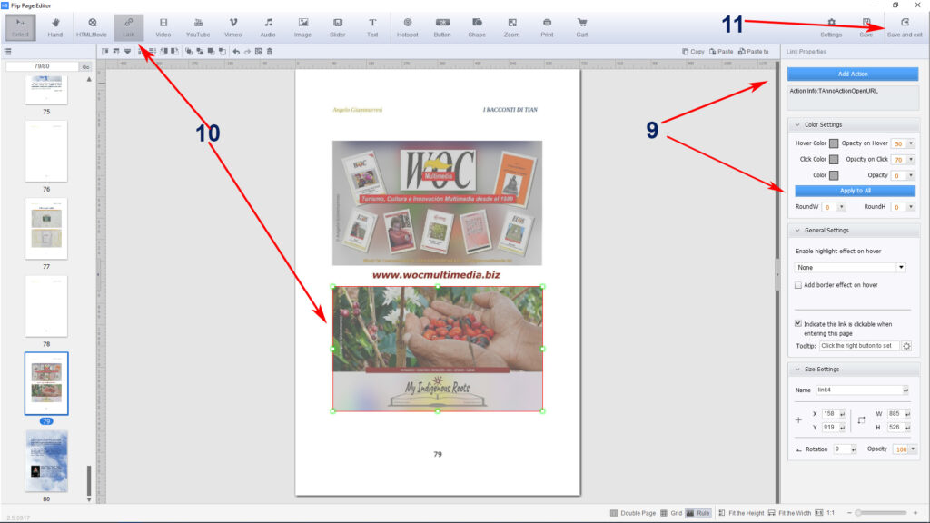Uncheck indicate this link is clickable
930x523 pixels.
pyautogui.click(x=798, y=324)
